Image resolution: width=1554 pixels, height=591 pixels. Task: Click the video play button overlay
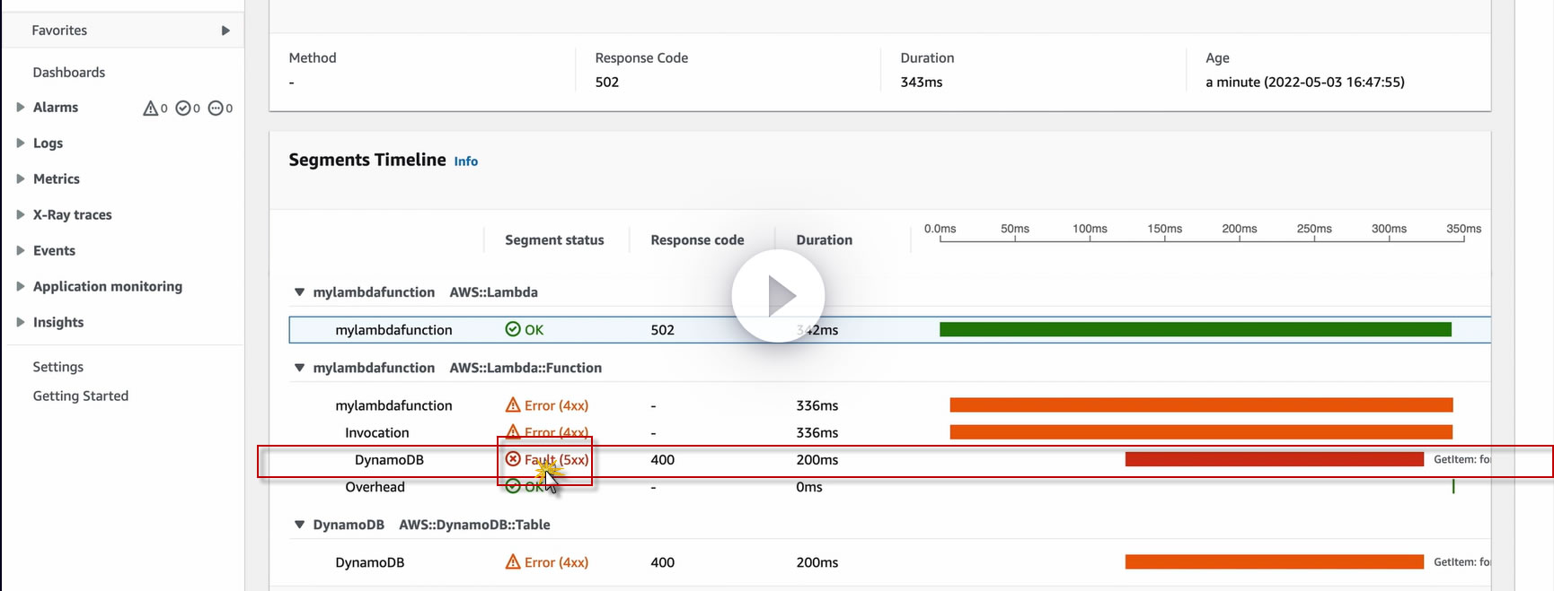[x=778, y=295]
